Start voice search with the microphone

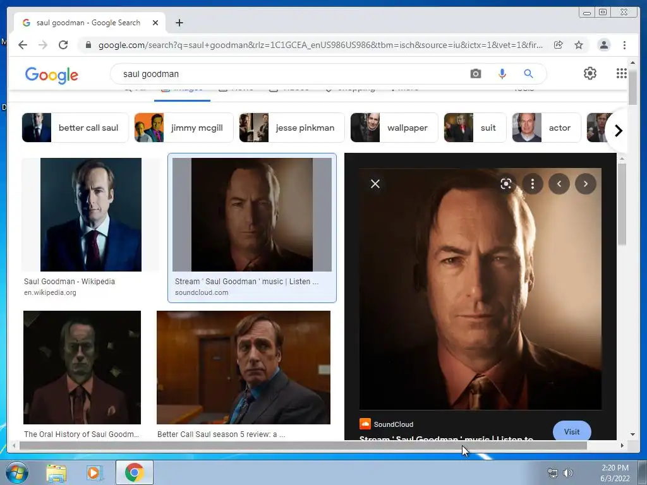(x=502, y=74)
